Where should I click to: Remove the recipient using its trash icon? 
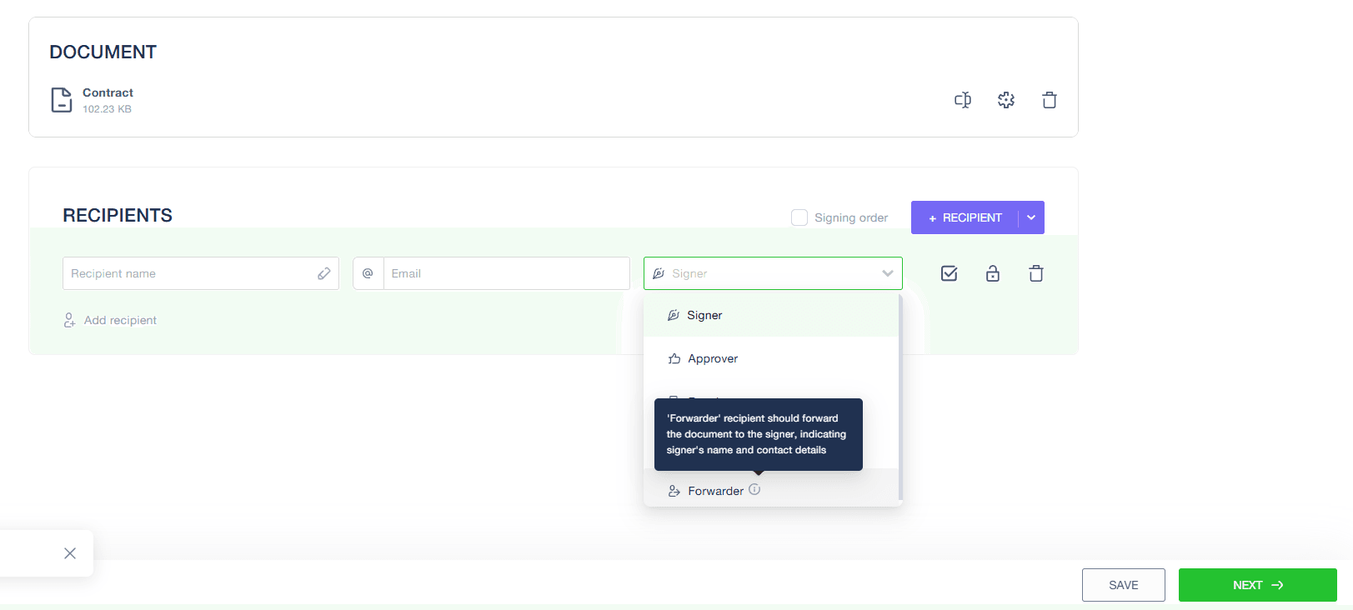tap(1036, 273)
